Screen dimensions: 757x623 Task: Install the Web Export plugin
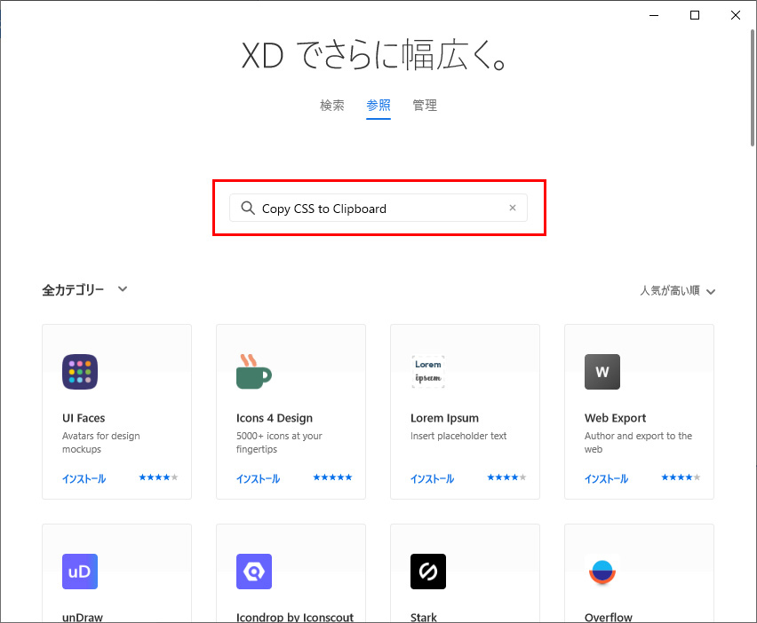point(606,478)
